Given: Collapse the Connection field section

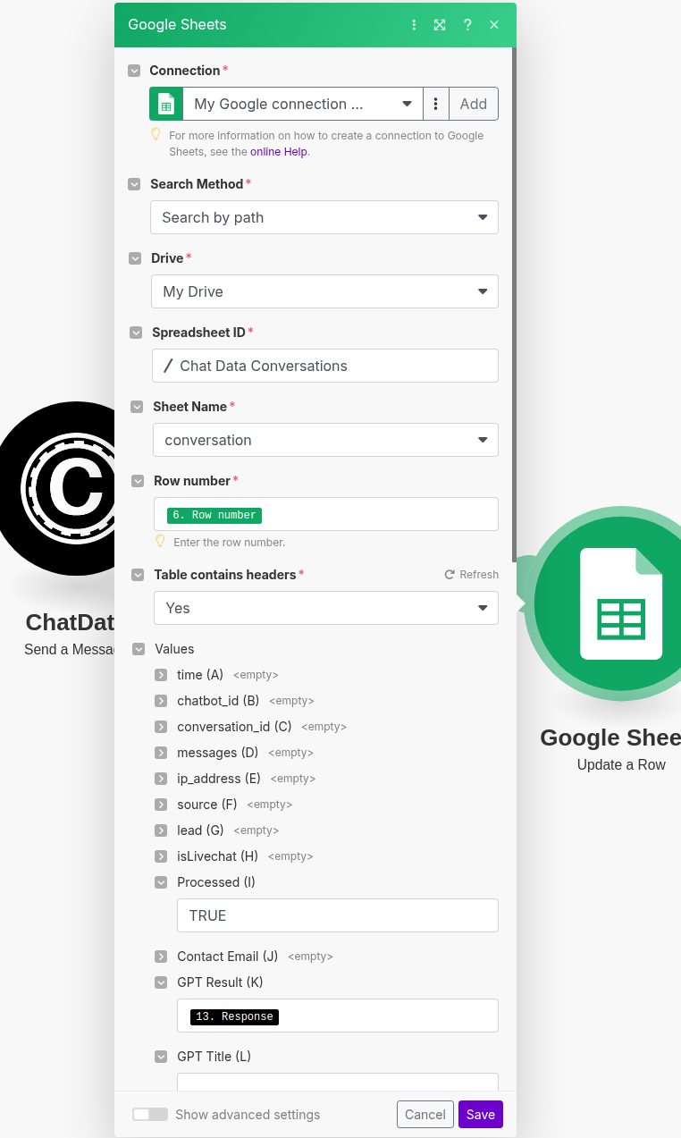Looking at the screenshot, I should [134, 71].
